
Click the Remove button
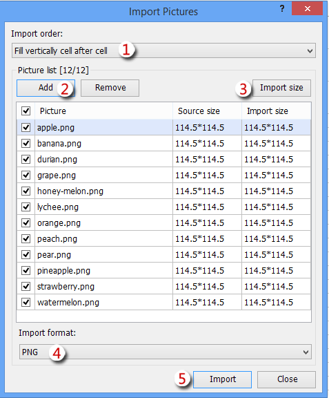(110, 88)
